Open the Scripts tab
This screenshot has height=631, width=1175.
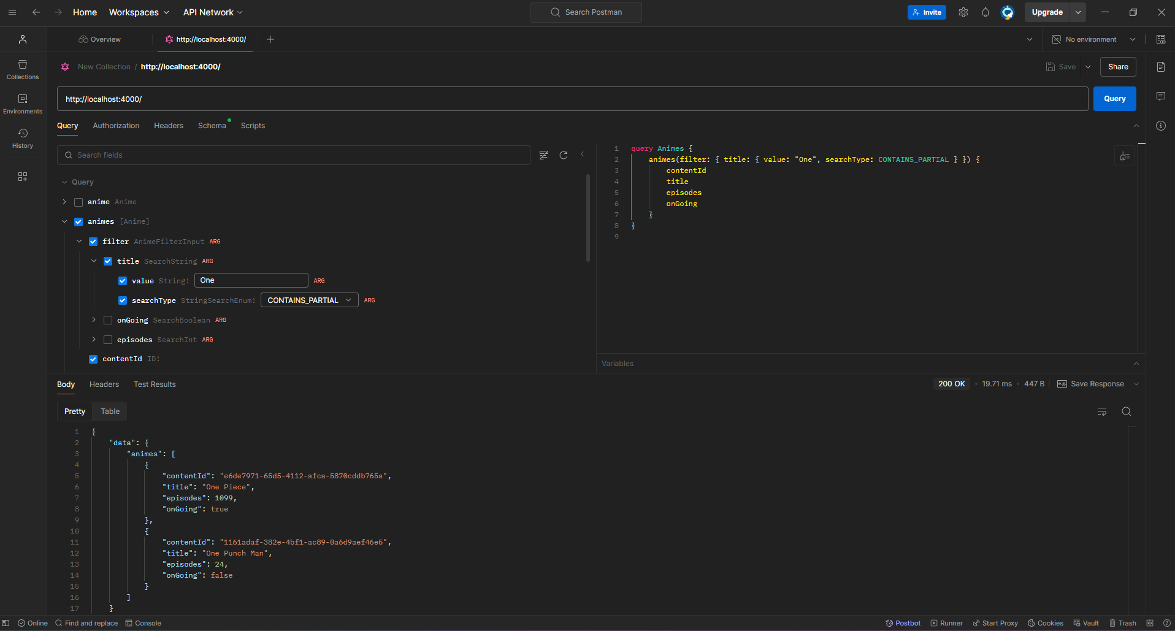tap(253, 126)
